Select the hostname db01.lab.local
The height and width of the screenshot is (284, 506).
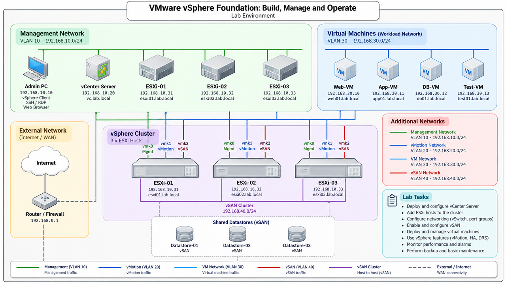point(431,99)
